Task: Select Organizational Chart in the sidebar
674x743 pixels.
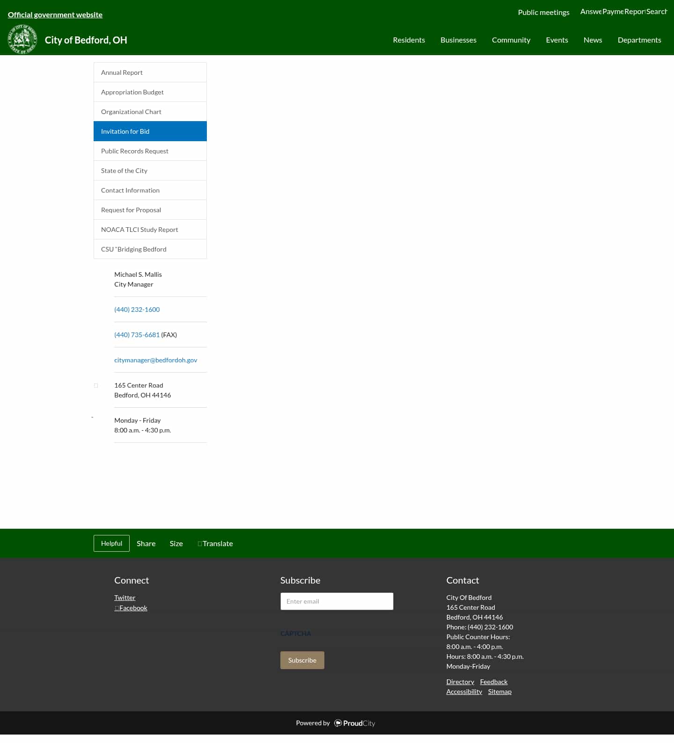Action: pos(150,112)
